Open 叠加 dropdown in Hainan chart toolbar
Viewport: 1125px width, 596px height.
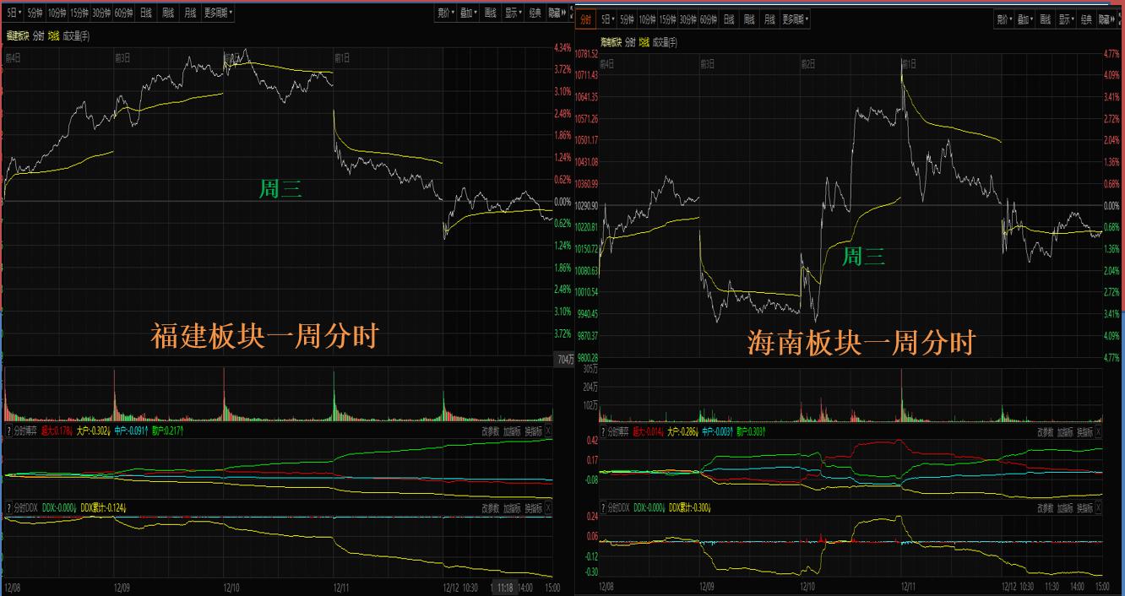(1025, 19)
